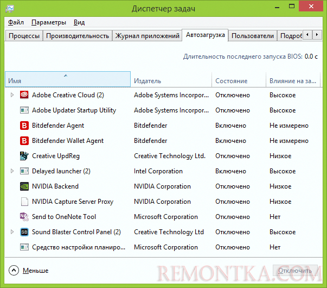The height and width of the screenshot is (288, 327).
Task: Click the Intel Corporation publisher cell
Action: (x=158, y=171)
